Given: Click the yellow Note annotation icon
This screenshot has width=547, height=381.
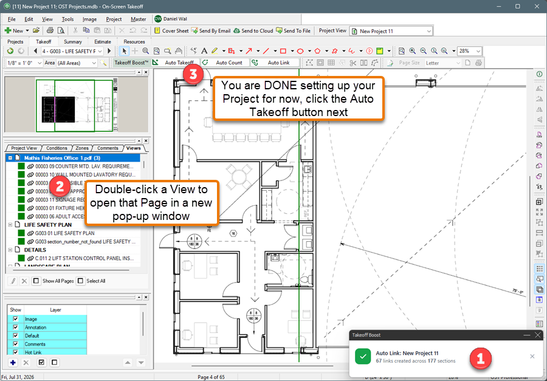Looking at the screenshot, I should (x=379, y=51).
